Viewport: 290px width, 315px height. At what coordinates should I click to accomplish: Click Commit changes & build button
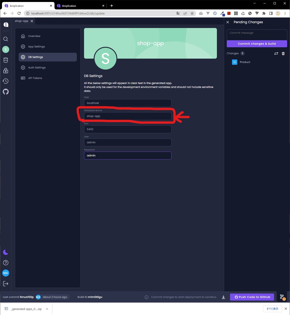[x=257, y=44]
